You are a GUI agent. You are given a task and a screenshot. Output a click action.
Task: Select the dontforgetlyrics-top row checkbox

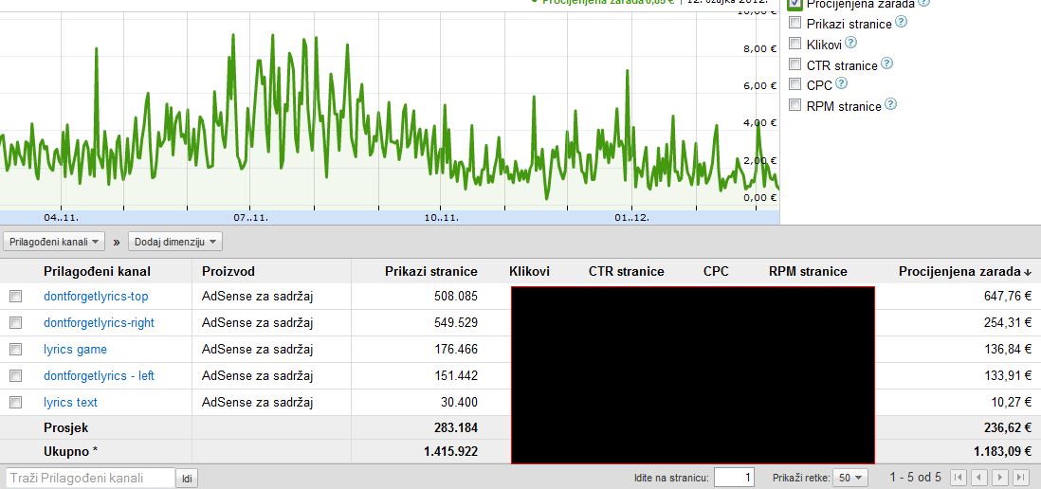[15, 297]
